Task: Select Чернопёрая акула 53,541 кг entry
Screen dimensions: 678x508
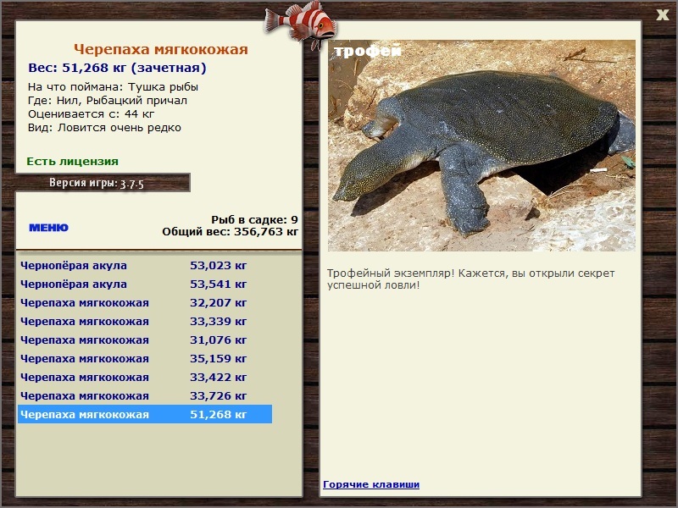Action: coord(145,284)
